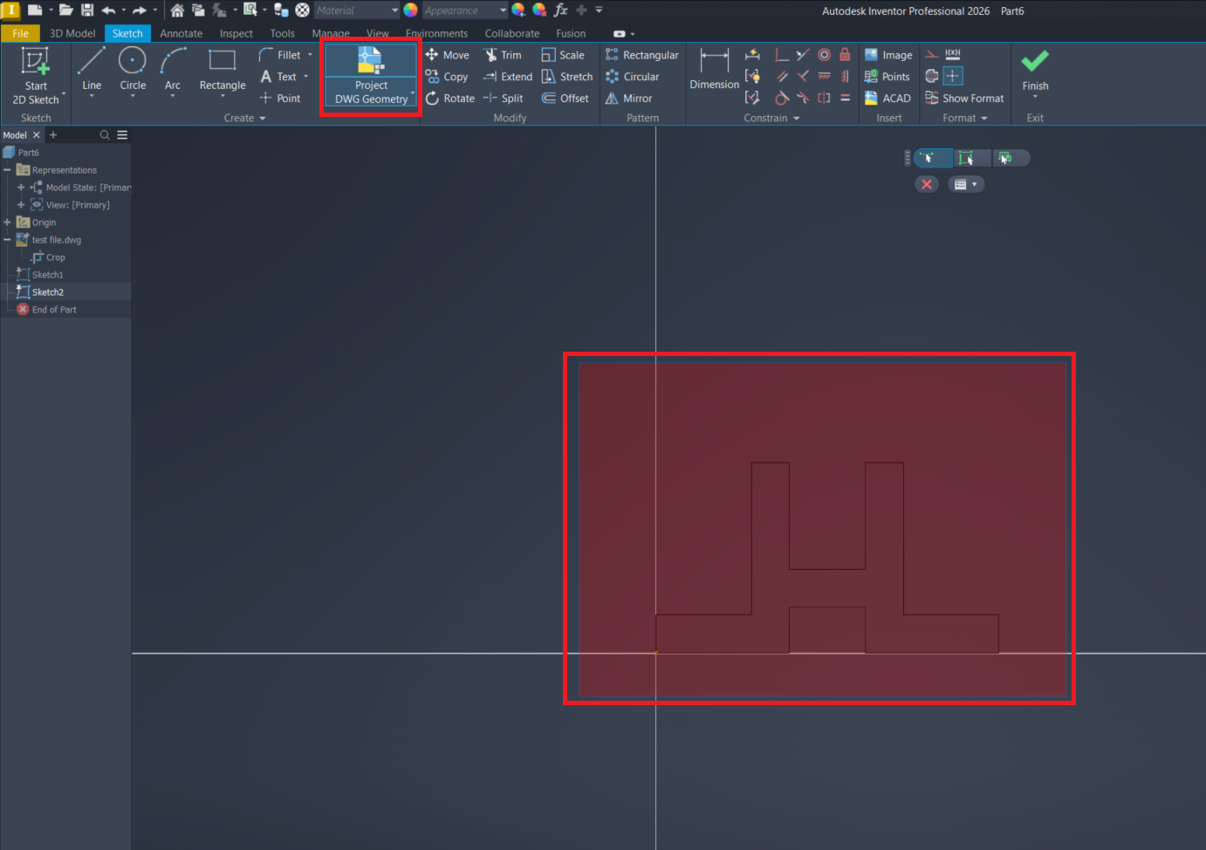The width and height of the screenshot is (1206, 850).
Task: Switch to the 3D Model tab
Action: pyautogui.click(x=72, y=33)
